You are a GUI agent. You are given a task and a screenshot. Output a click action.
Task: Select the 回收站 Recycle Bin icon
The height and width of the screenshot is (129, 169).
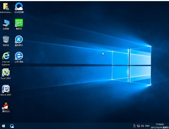[x=6, y=40]
